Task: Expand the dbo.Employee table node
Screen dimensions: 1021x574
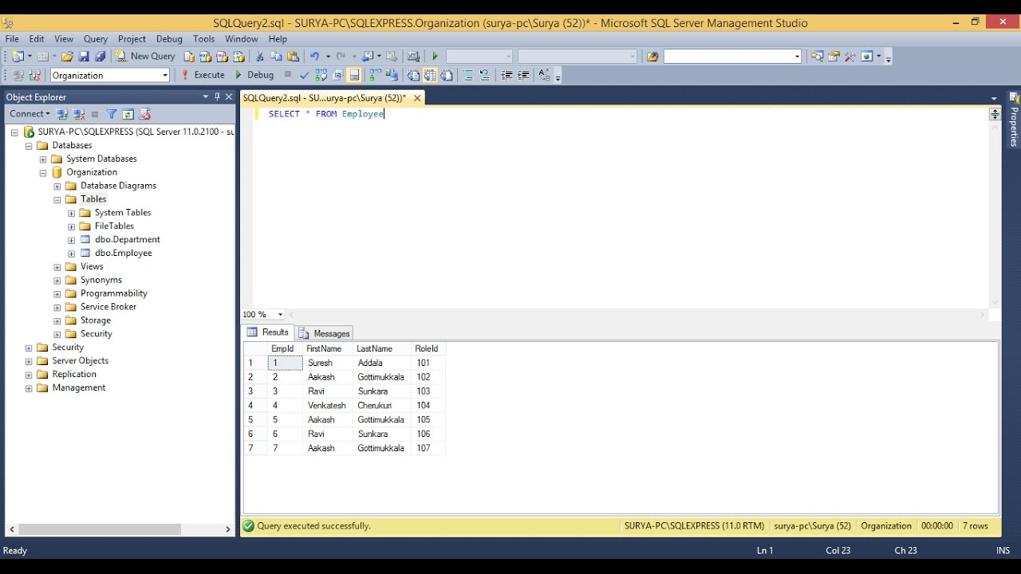Action: click(x=72, y=254)
